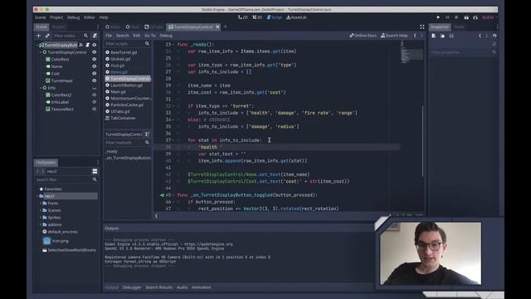
Task: Collapse the res:// folder
Action: (x=37, y=196)
